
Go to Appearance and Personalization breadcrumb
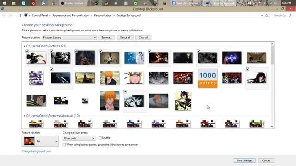coord(71,15)
